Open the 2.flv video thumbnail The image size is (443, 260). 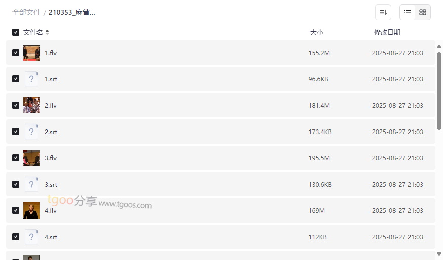pyautogui.click(x=31, y=105)
